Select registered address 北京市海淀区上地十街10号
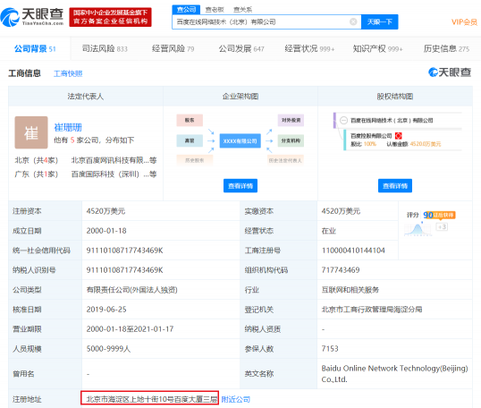Viewport: 481px width, 408px height. point(151,399)
